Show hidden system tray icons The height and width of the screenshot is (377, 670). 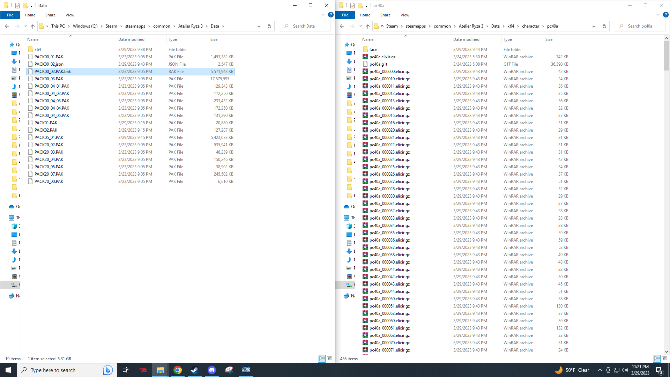(600, 370)
